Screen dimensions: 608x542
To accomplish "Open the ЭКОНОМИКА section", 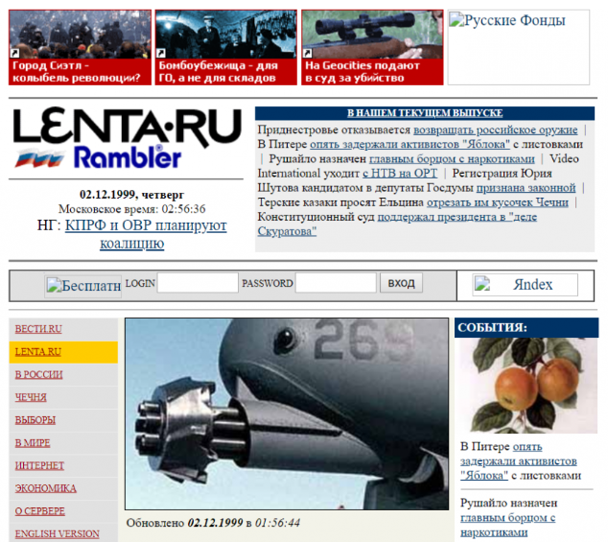I will (46, 488).
